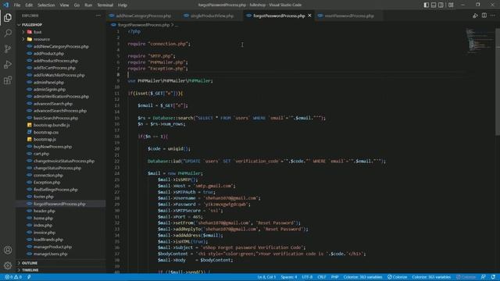Open connection.php file

(x=48, y=175)
